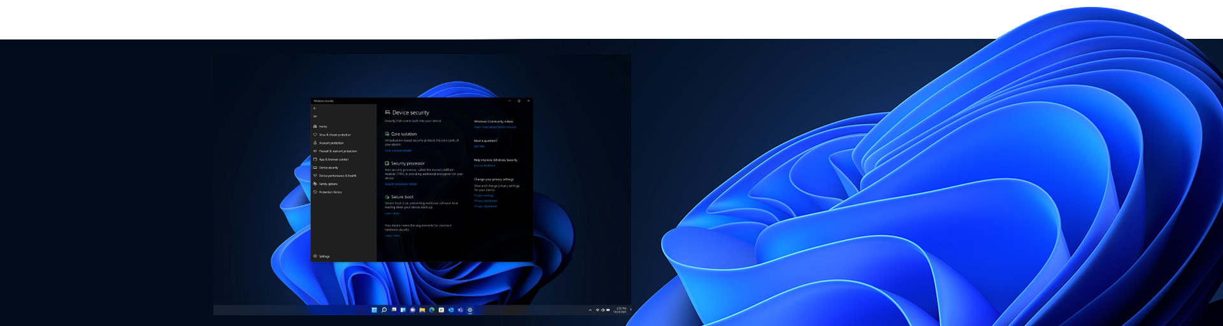The height and width of the screenshot is (326, 1223).
Task: Expand hidden system tray icons chevron
Action: (590, 310)
